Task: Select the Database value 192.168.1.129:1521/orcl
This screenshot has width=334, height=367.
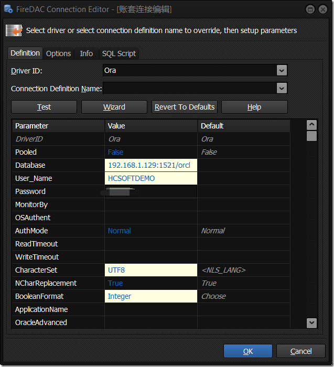Action: 151,165
